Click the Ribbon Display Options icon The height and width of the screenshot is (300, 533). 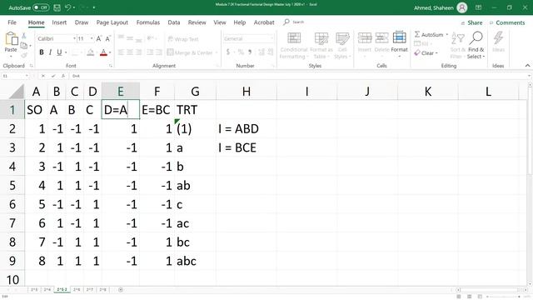click(478, 7)
